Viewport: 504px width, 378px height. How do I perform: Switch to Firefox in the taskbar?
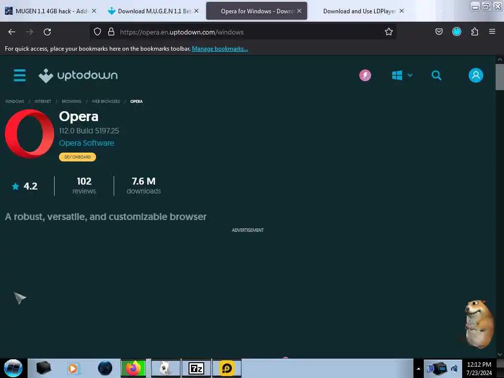coord(133,368)
